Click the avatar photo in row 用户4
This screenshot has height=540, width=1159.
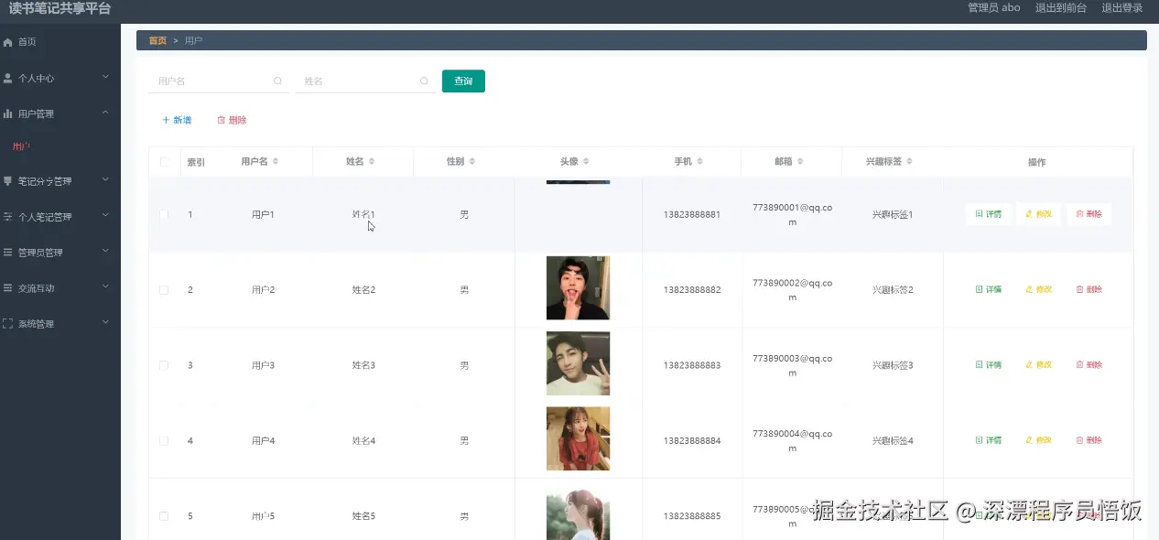[578, 438]
